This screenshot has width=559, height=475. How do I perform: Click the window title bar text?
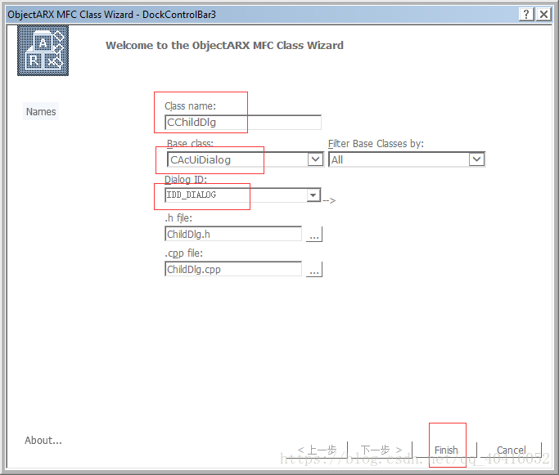click(x=111, y=15)
